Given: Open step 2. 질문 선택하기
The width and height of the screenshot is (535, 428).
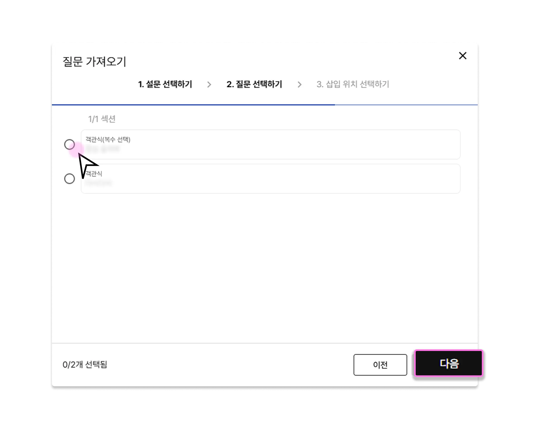Looking at the screenshot, I should 254,84.
